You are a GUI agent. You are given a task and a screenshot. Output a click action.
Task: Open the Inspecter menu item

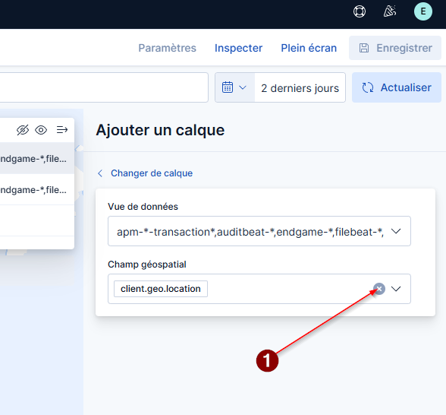click(238, 48)
